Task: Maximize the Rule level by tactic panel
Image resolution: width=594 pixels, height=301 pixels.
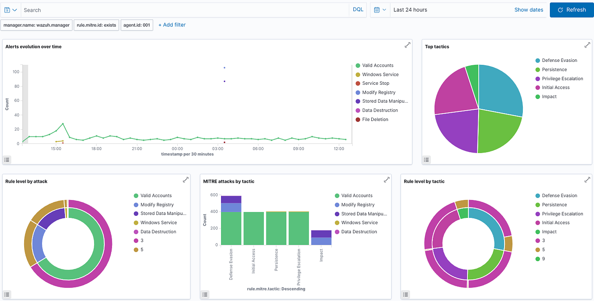Action: 587,180
